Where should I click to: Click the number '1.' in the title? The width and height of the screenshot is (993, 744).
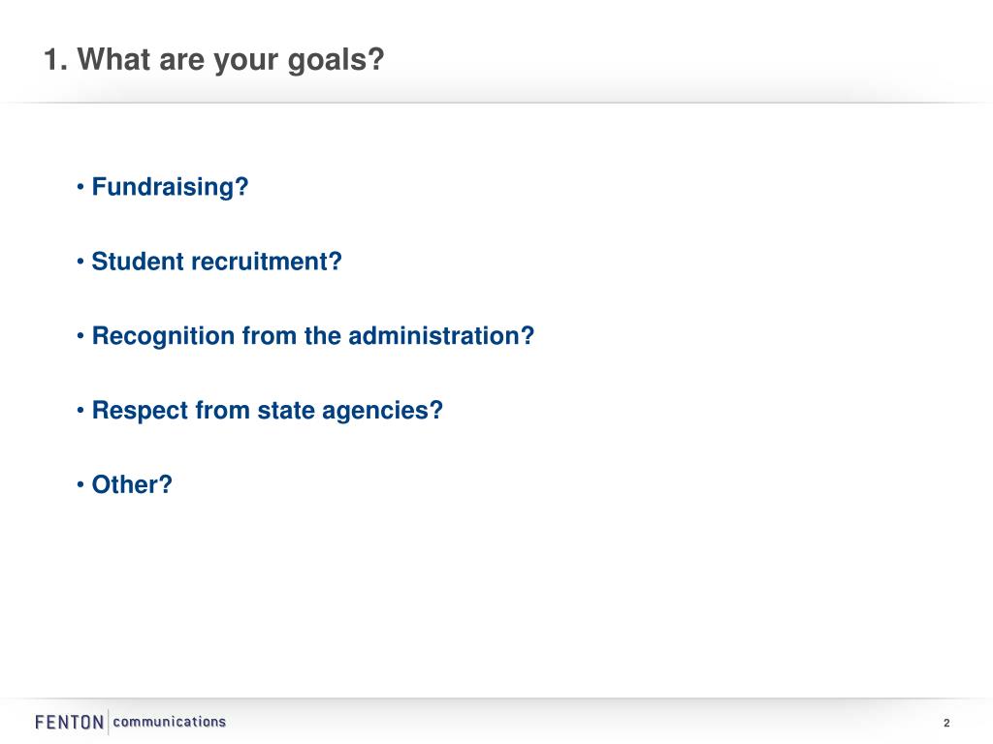tap(55, 59)
